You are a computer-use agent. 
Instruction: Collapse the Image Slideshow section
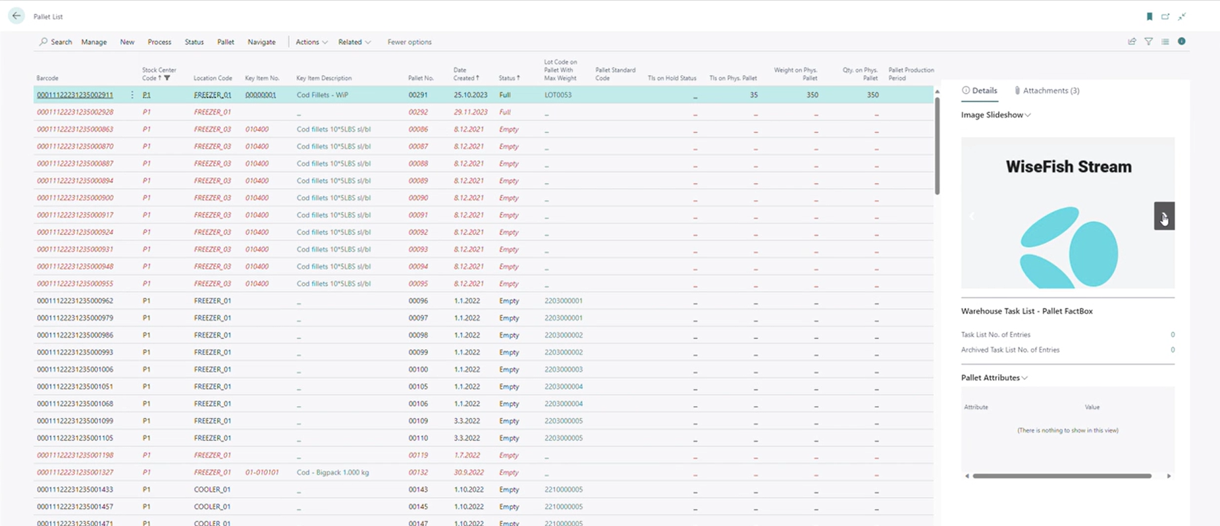995,115
